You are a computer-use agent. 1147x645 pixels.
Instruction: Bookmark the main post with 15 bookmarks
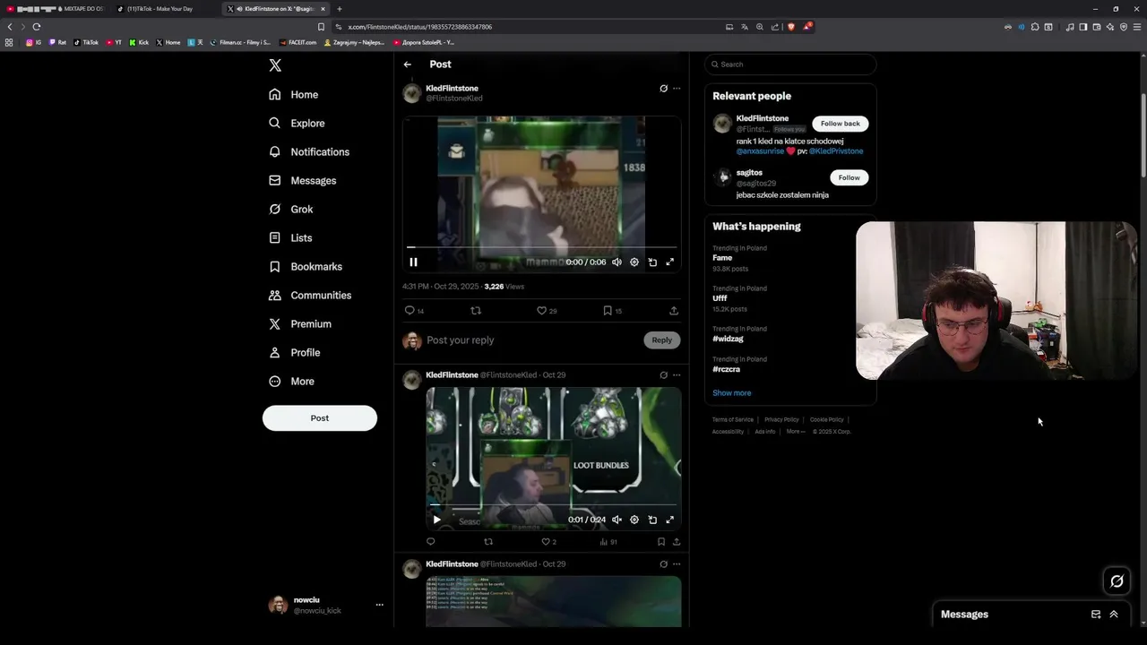pos(612,311)
